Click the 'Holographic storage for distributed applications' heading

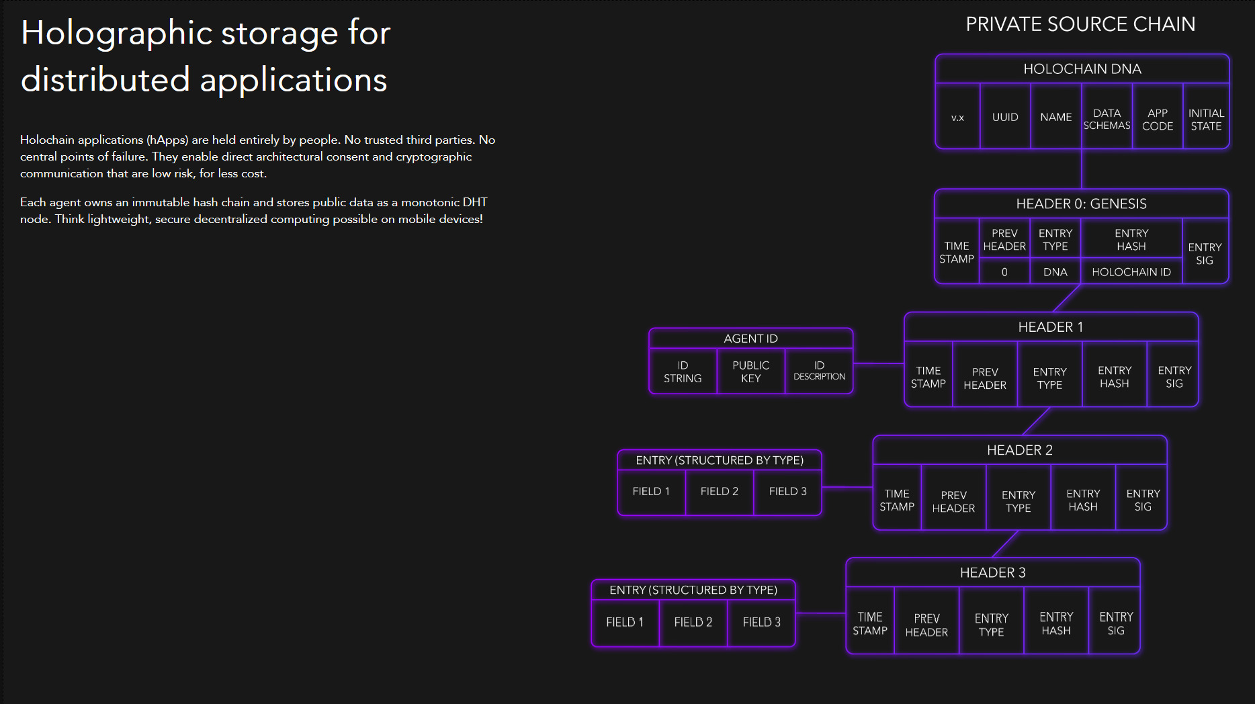point(206,56)
